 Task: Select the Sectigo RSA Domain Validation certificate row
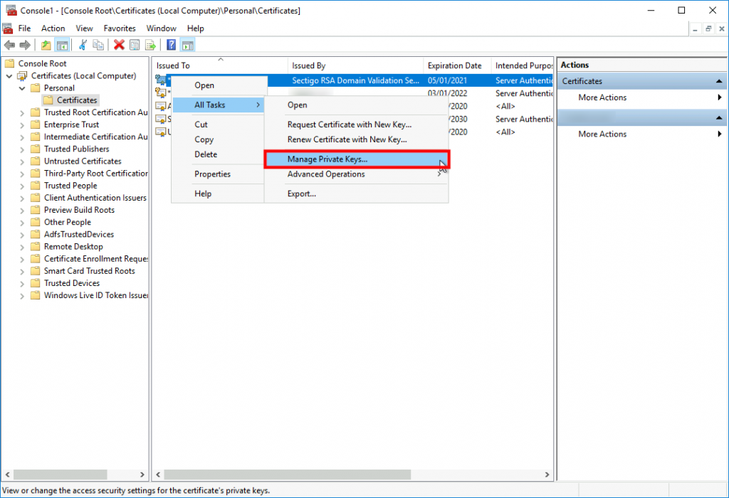pos(356,80)
